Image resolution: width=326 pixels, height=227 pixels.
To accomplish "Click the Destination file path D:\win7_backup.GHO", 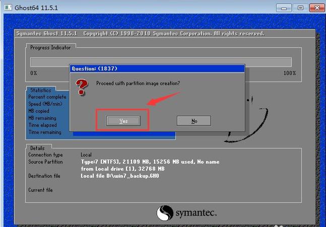I will tap(120, 176).
